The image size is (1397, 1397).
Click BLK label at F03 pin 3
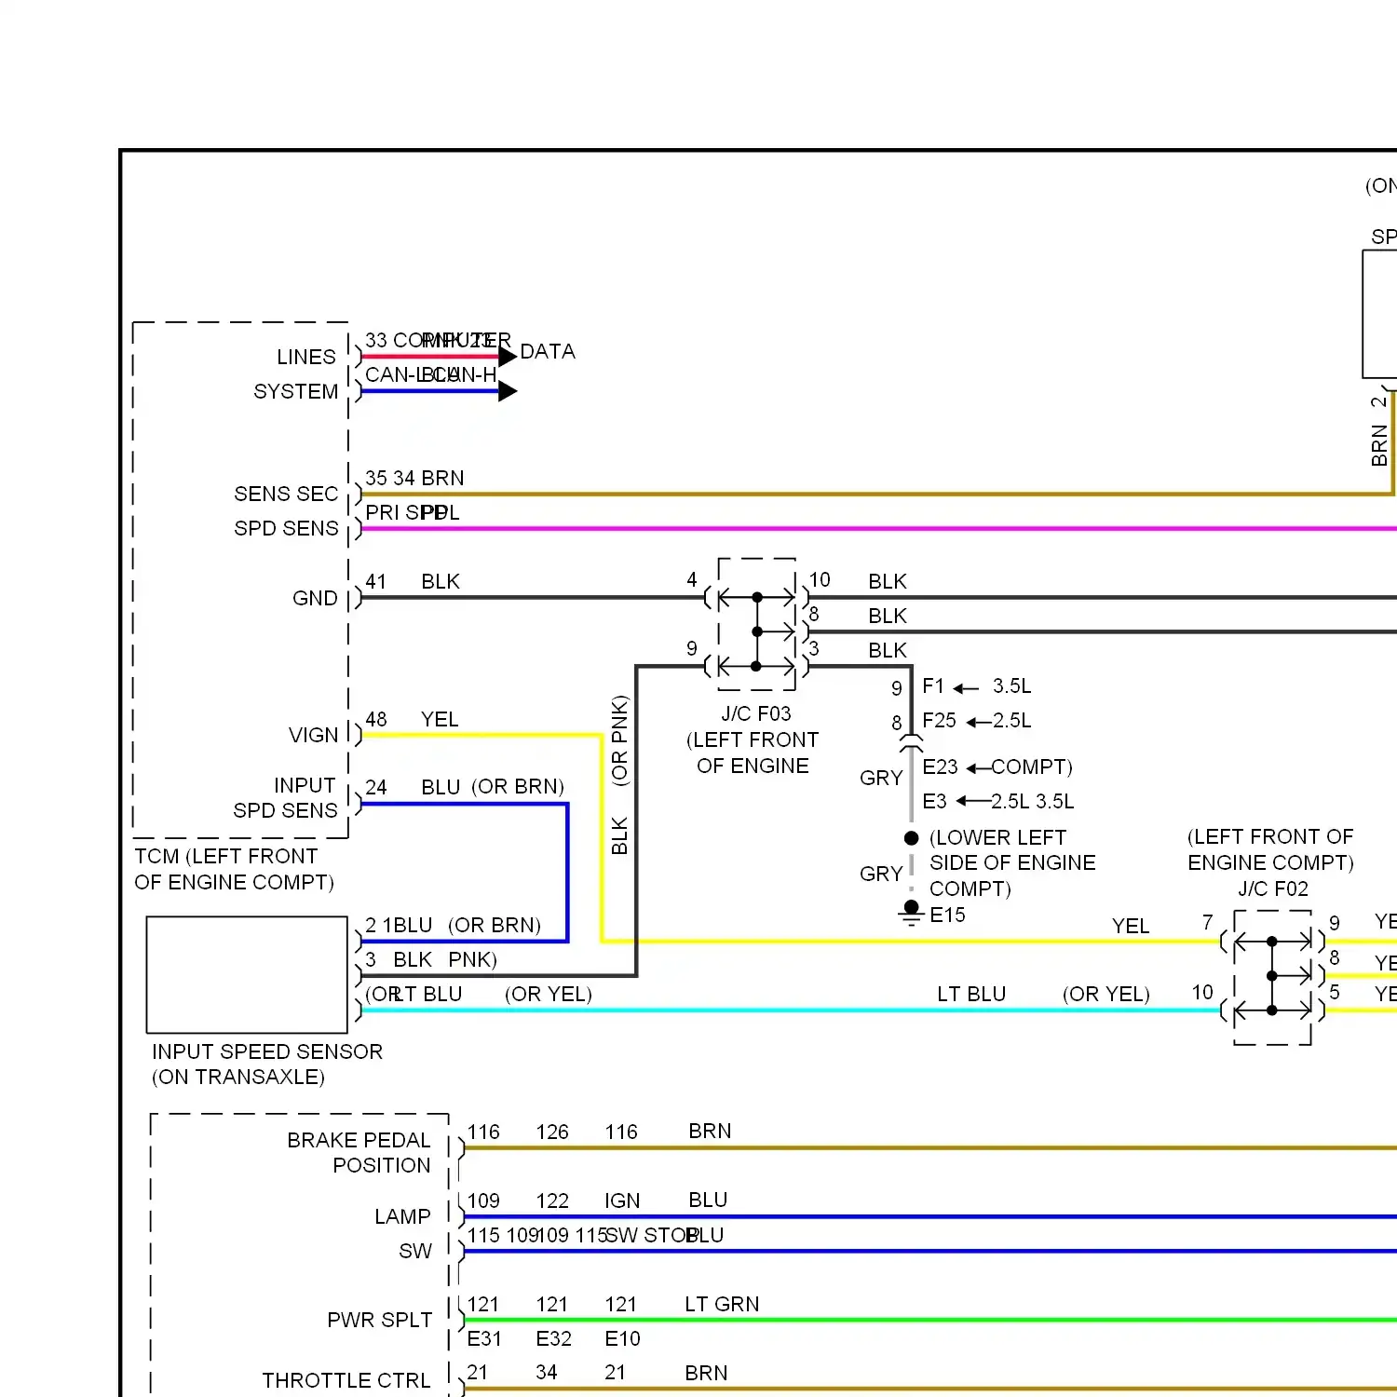(x=888, y=650)
